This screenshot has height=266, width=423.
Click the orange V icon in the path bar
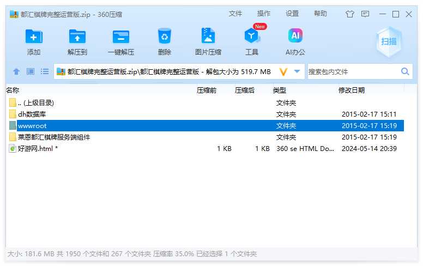point(283,72)
